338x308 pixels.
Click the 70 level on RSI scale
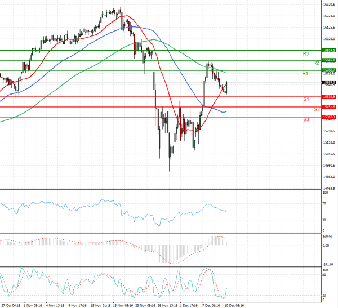click(x=324, y=203)
